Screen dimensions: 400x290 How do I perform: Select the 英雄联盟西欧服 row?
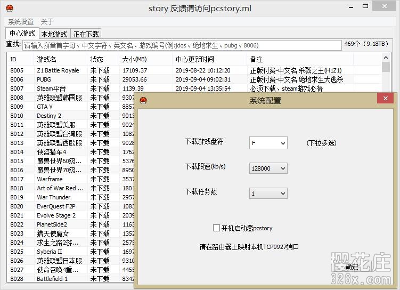71,143
